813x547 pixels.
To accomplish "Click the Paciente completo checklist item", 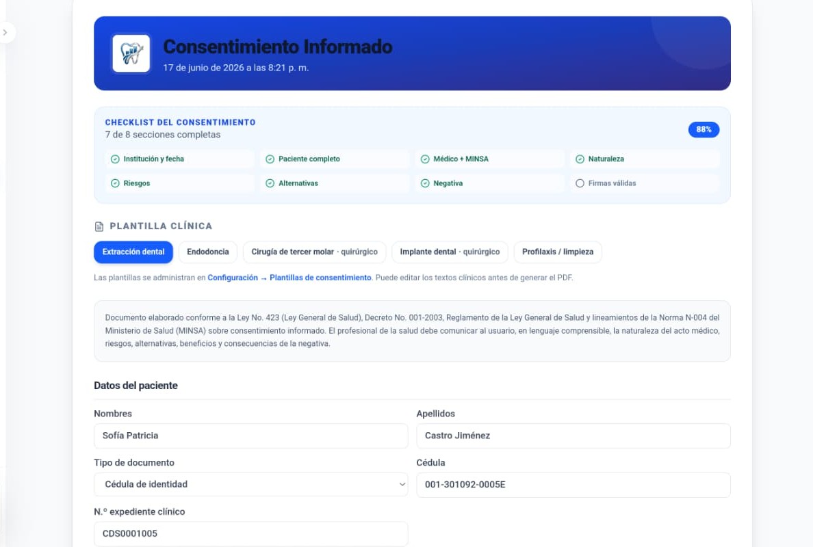I will [335, 159].
